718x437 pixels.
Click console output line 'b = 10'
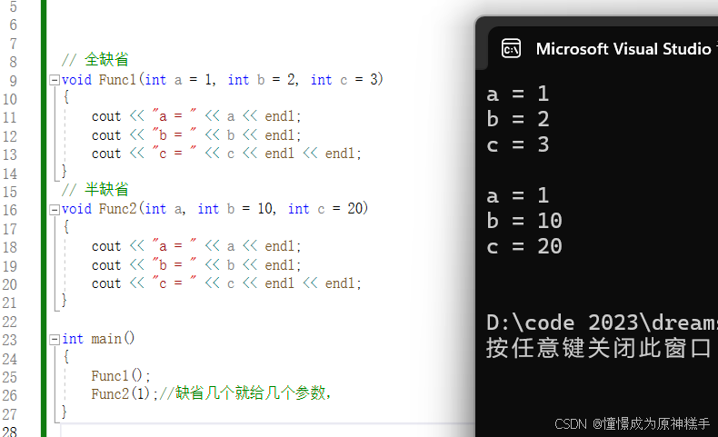click(x=524, y=221)
